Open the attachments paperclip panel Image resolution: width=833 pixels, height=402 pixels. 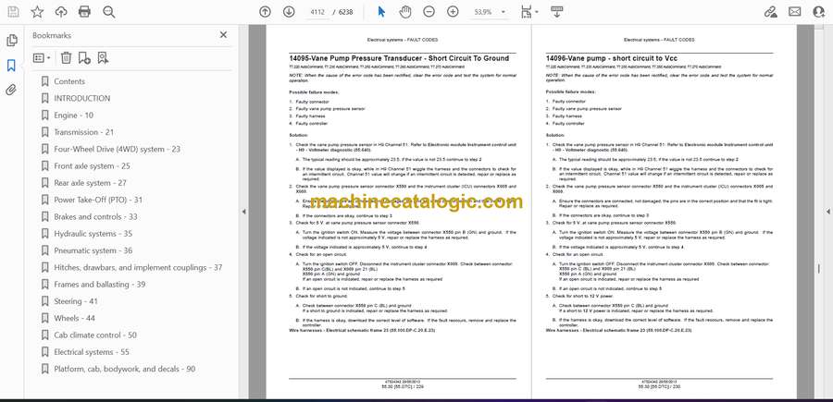[x=12, y=90]
